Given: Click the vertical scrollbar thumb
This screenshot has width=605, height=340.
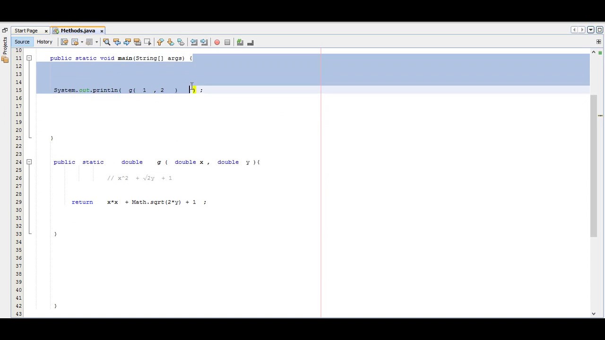Looking at the screenshot, I should 594,166.
